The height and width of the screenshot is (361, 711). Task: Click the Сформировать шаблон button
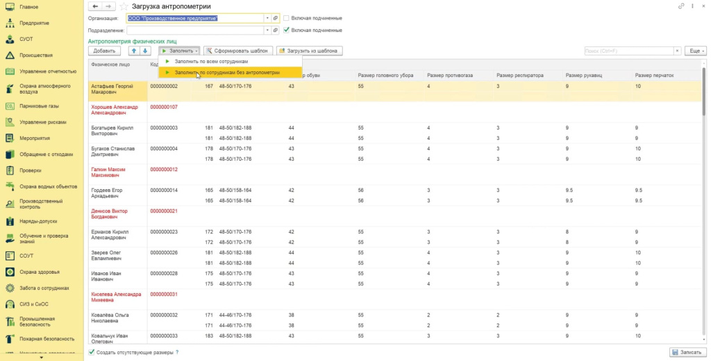pos(238,51)
